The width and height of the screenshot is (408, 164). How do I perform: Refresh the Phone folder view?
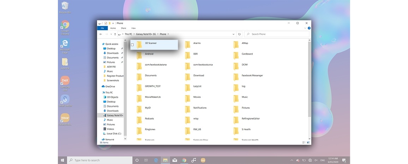(239, 34)
